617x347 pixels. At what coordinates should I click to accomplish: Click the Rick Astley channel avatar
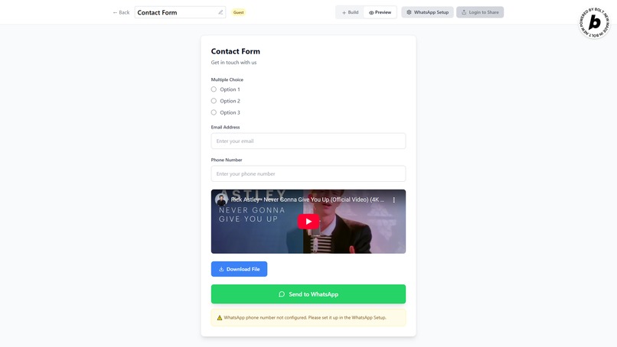pos(221,200)
